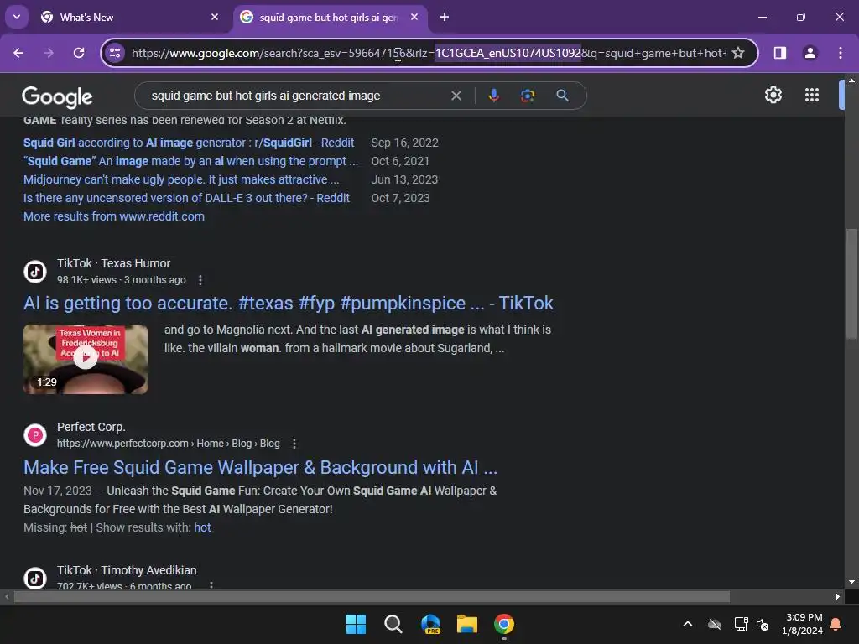Reload the current page

79,53
